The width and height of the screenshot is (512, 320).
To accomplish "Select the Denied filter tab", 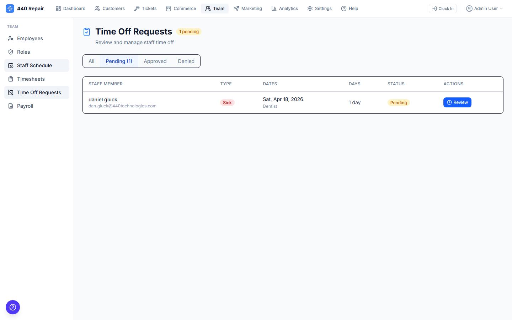I will coord(186,61).
